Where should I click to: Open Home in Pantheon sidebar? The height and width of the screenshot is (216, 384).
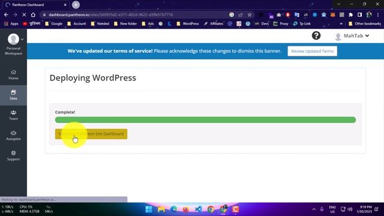(x=13, y=74)
